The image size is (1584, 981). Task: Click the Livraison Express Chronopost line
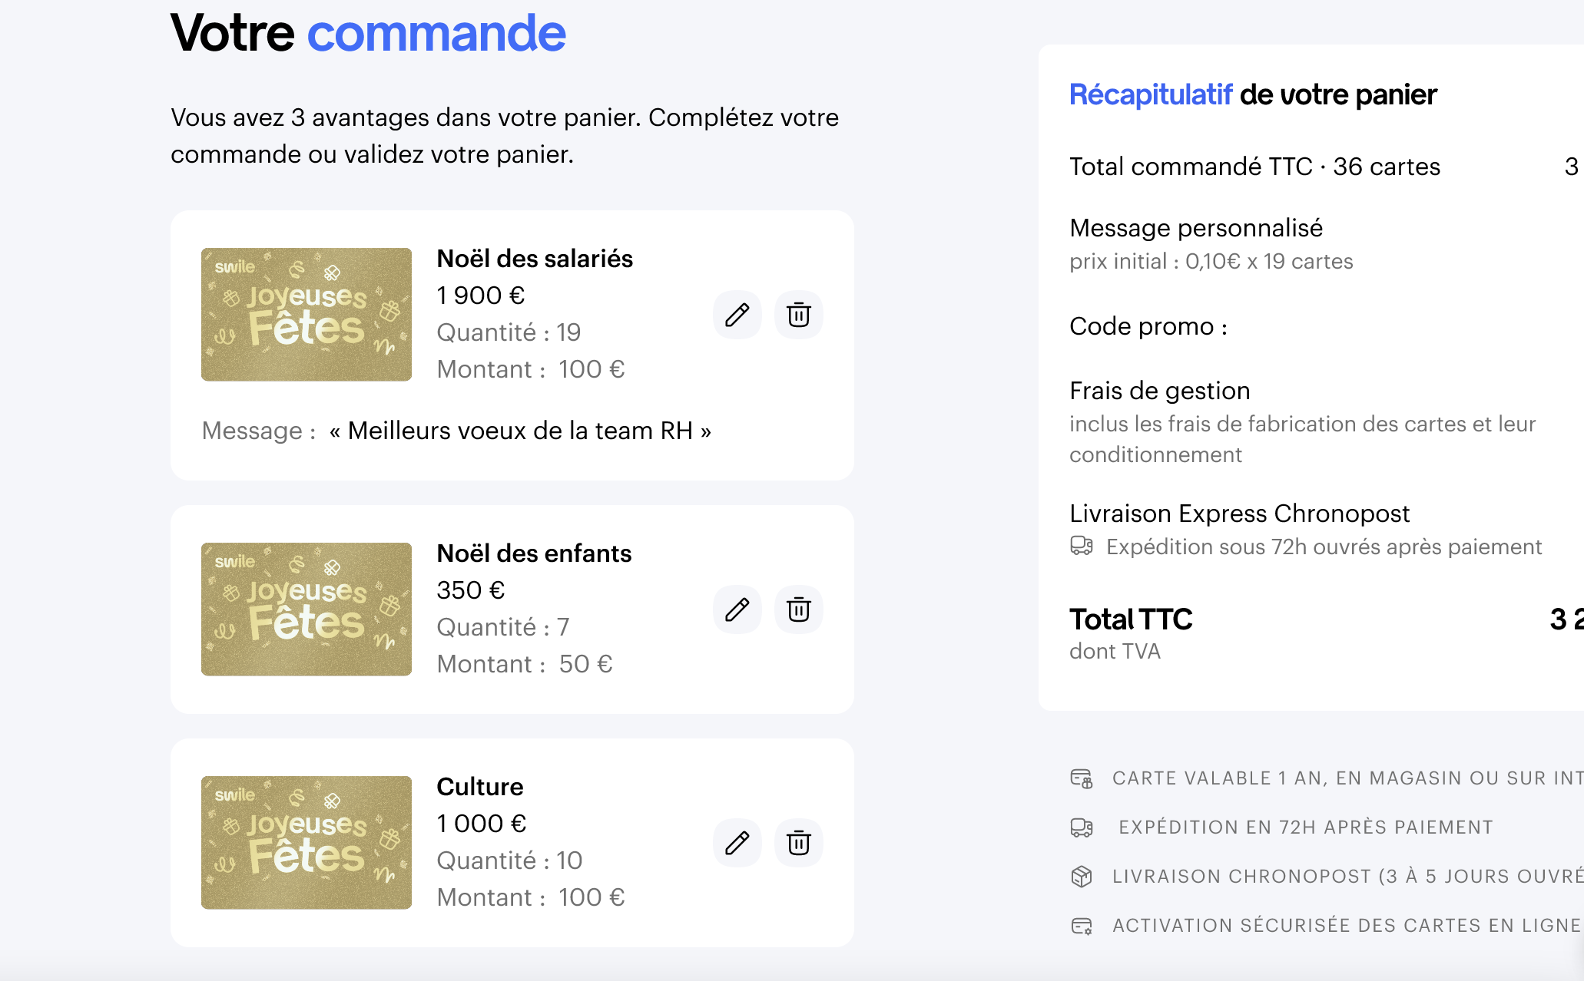1239,513
